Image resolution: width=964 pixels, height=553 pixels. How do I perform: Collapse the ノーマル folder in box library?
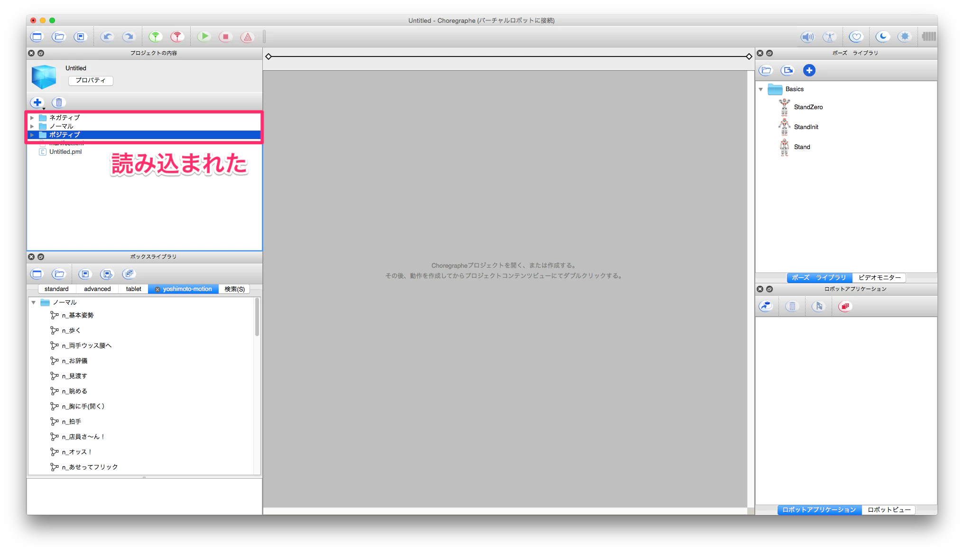pyautogui.click(x=34, y=302)
